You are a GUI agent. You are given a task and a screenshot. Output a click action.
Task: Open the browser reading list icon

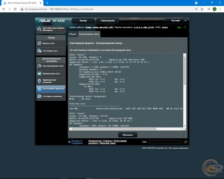[209, 9]
